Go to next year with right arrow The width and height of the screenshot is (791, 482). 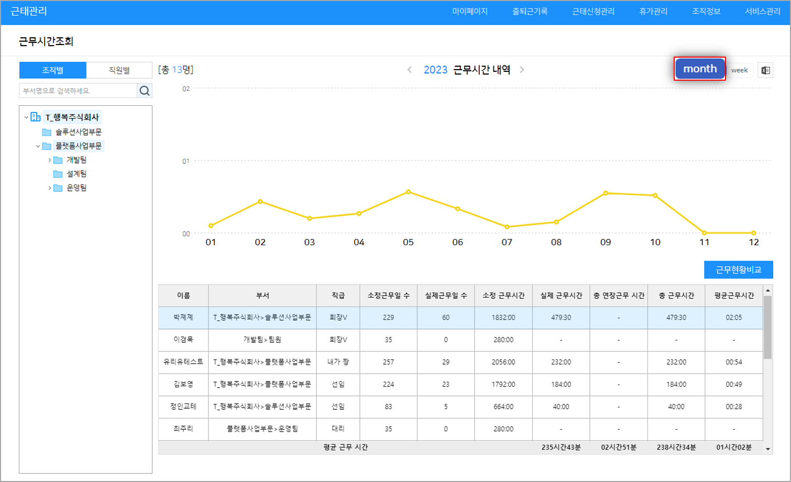(x=522, y=70)
